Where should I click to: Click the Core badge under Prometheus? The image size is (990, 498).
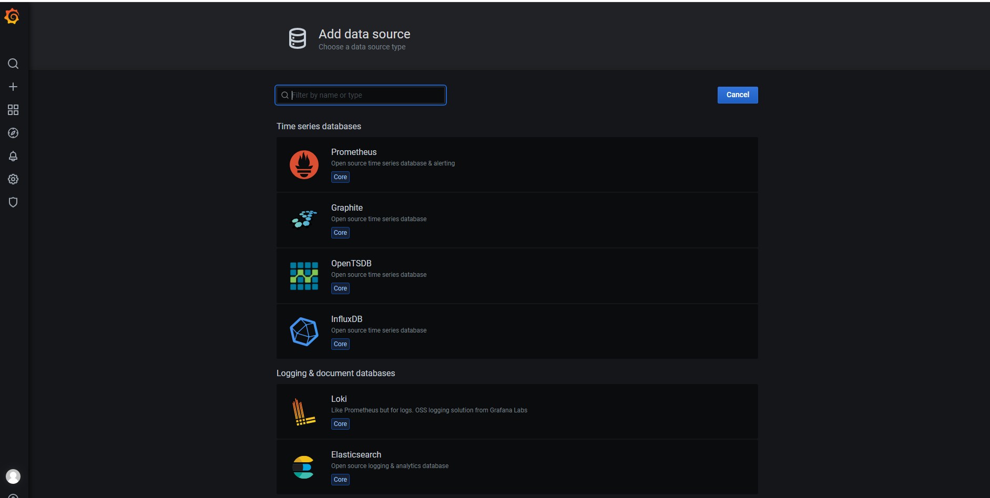tap(340, 177)
